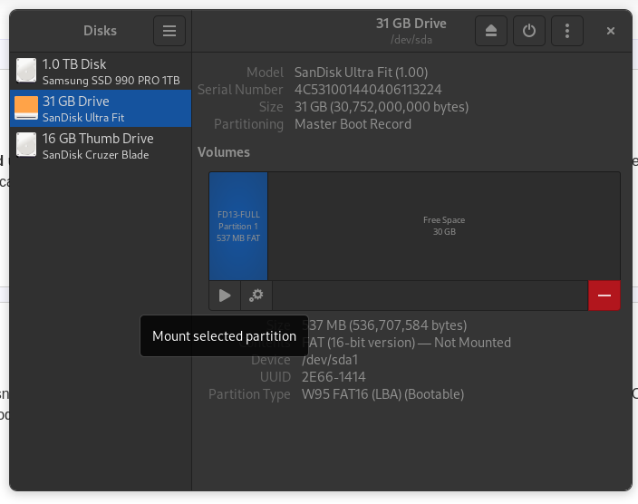
Task: Click the model text SanDisk Ultra Fit (1.00)
Action: click(361, 73)
